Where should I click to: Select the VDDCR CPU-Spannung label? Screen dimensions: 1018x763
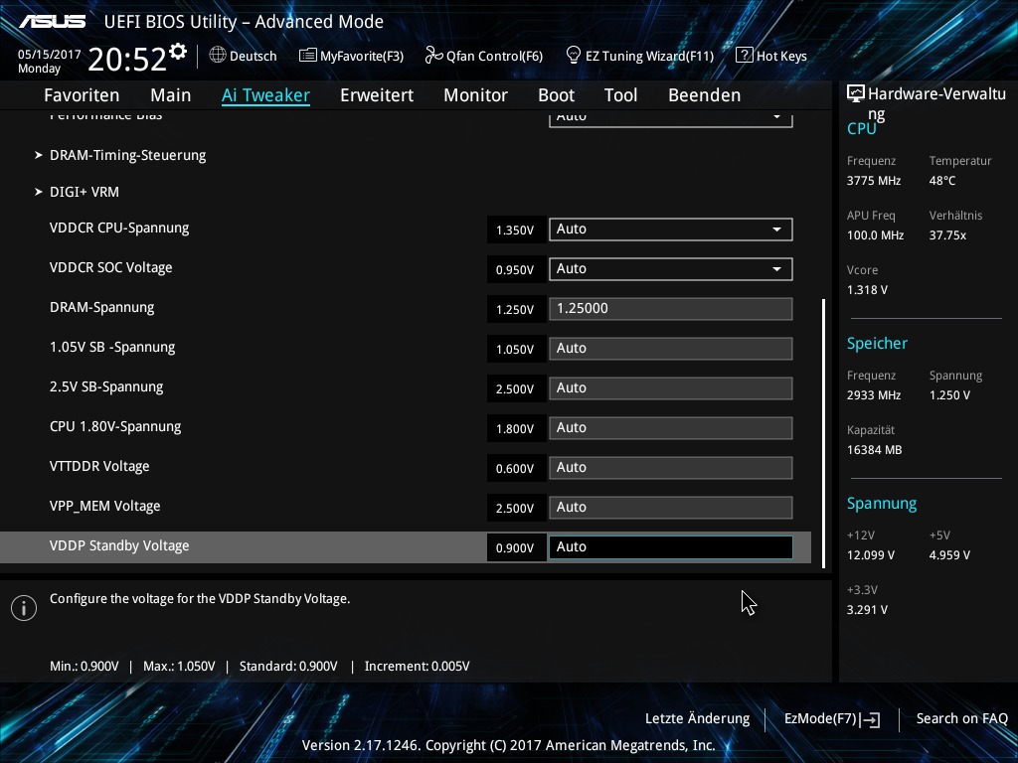(119, 229)
